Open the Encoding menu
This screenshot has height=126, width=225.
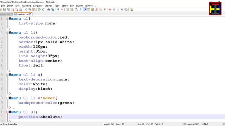coord(27,6)
